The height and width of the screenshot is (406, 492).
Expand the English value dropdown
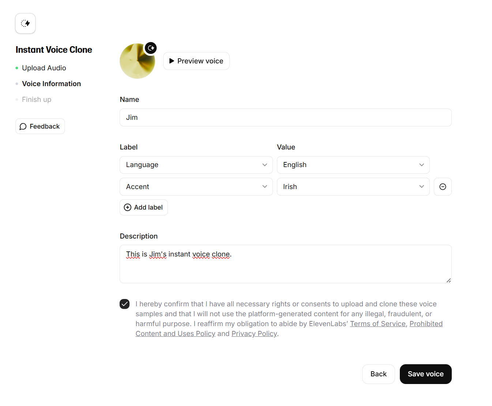pos(353,165)
